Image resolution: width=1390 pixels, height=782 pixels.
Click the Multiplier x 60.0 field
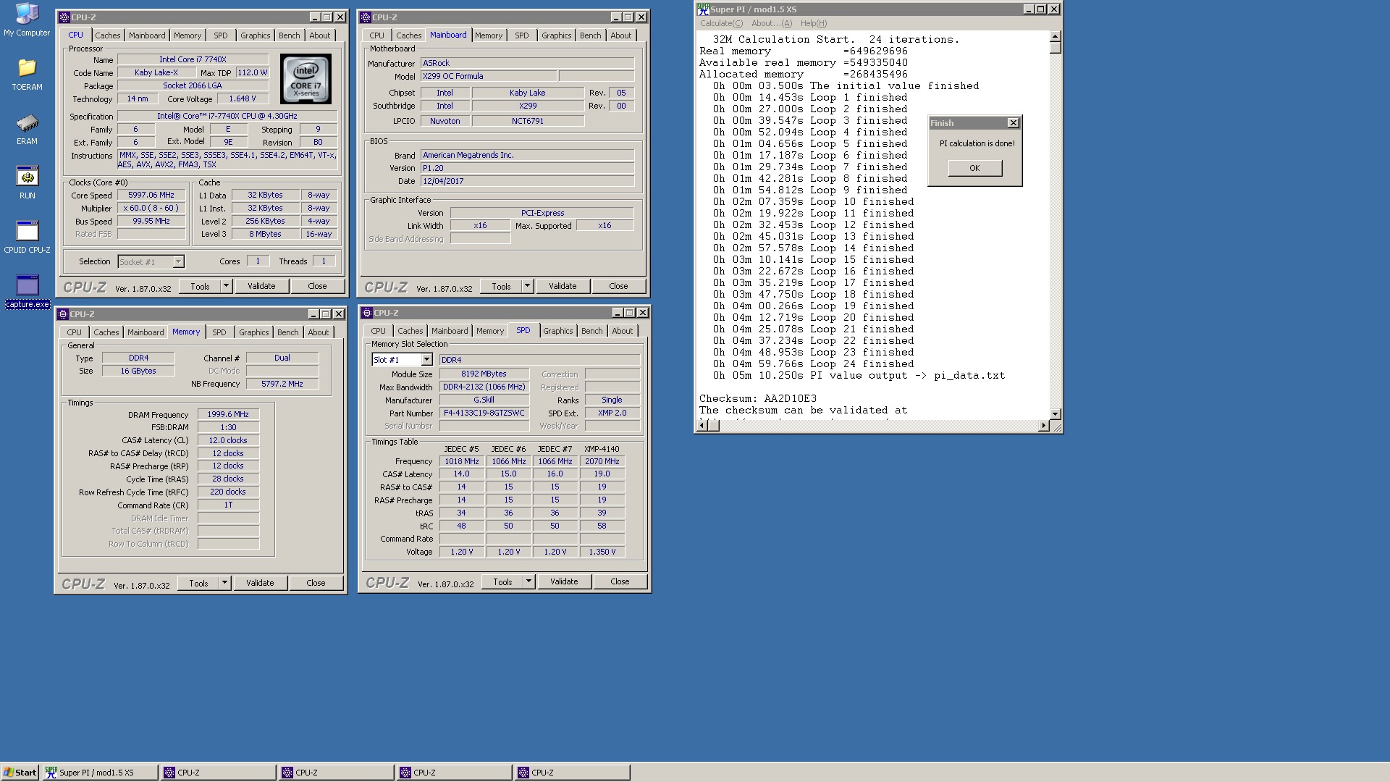coord(151,209)
